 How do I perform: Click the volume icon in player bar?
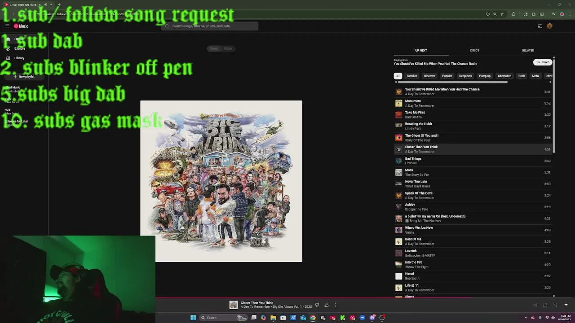pos(535,305)
